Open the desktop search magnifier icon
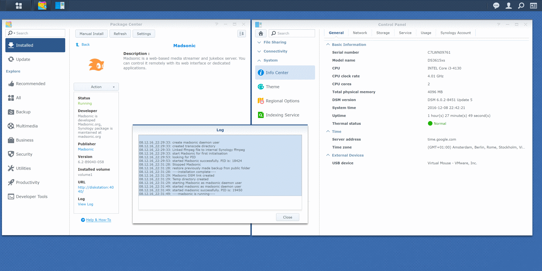Screen dimensions: 542x271 coord(521,6)
